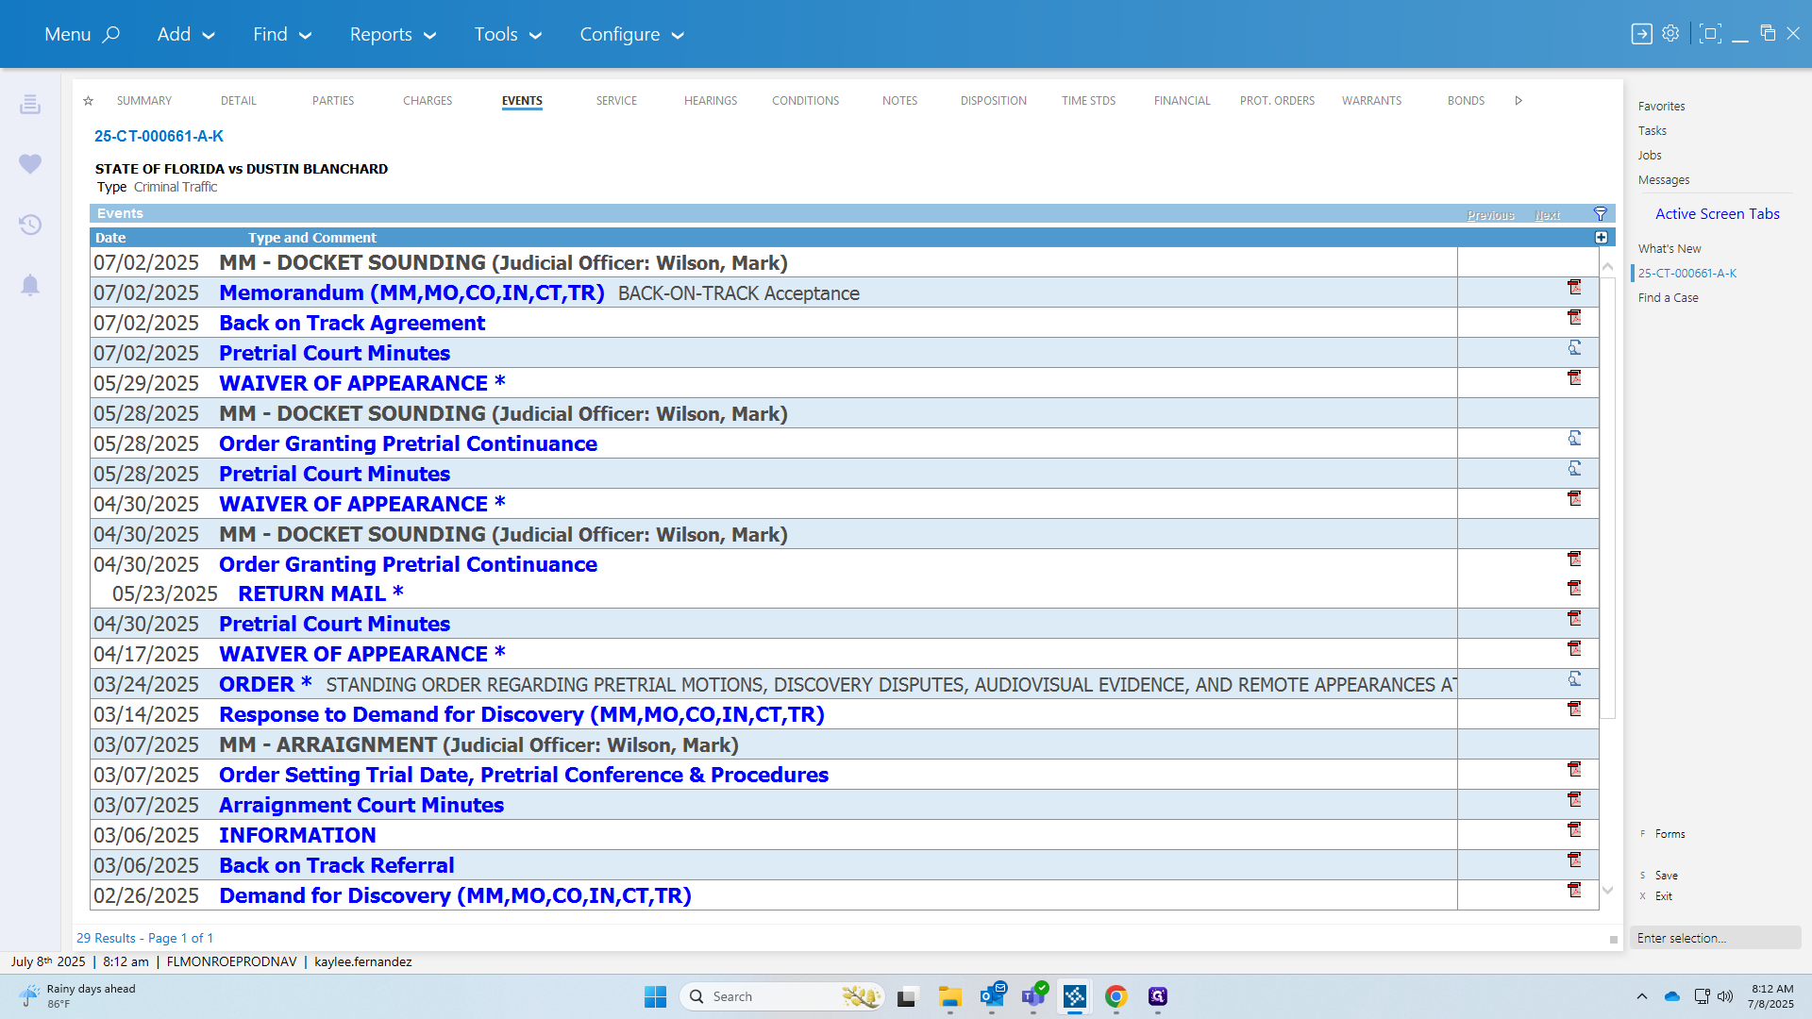The width and height of the screenshot is (1812, 1019).
Task: Click the fullscreen icon in header
Action: [x=1710, y=34]
